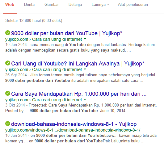164x147 pixels.
Task: Open 'Cara Saya Mendapatkan Rp. 1.000.000' result
Action: 79,94
